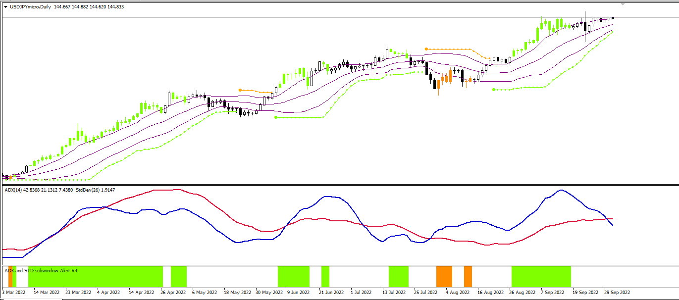Click the tall black long-wick candle near 19 Sep

(585, 27)
